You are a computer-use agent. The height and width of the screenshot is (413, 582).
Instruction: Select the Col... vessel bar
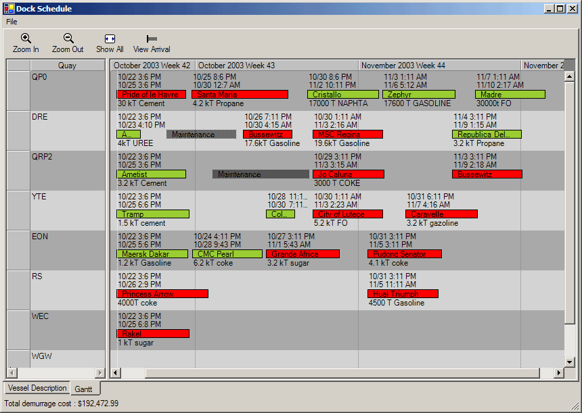click(281, 214)
